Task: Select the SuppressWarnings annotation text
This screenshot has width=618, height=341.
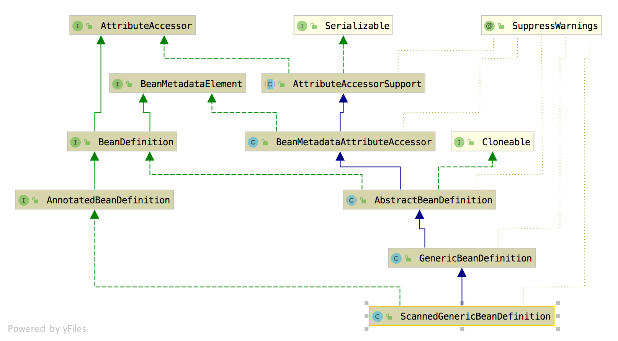Action: pyautogui.click(x=555, y=26)
